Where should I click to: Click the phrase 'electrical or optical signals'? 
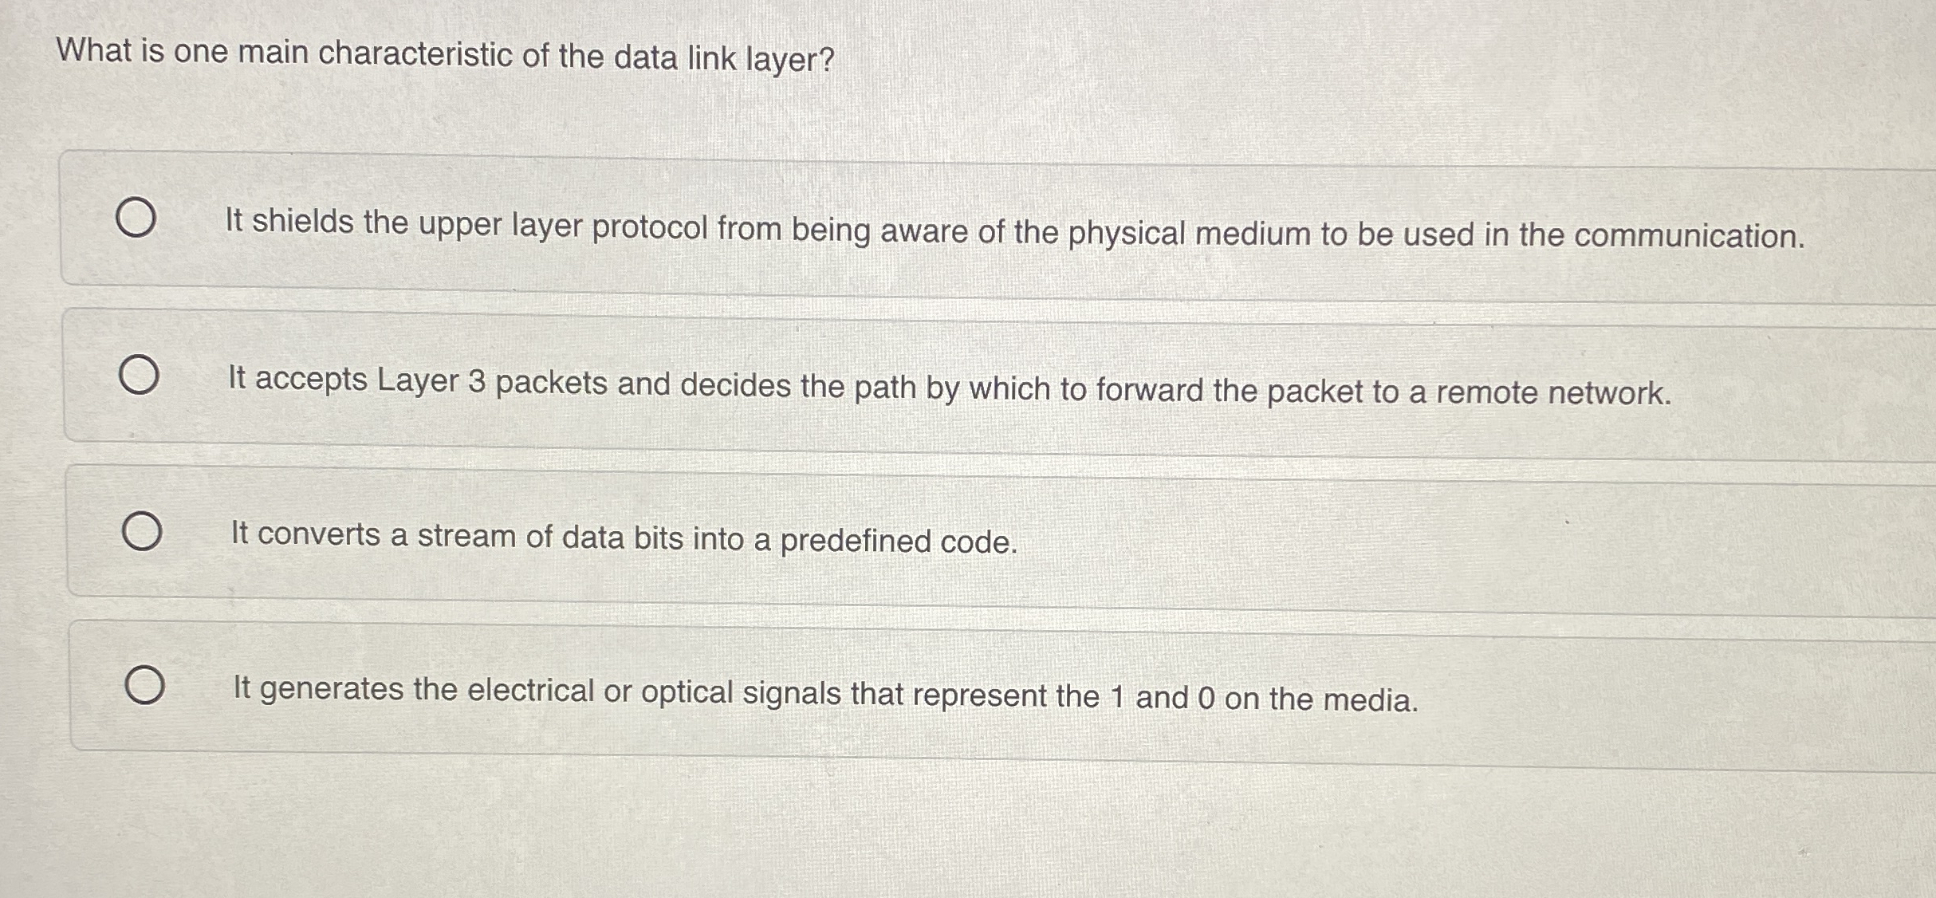pyautogui.click(x=662, y=691)
